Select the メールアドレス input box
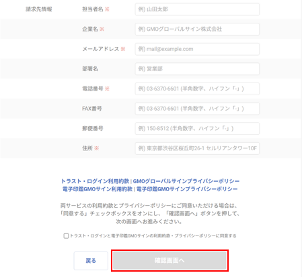 coord(197,49)
